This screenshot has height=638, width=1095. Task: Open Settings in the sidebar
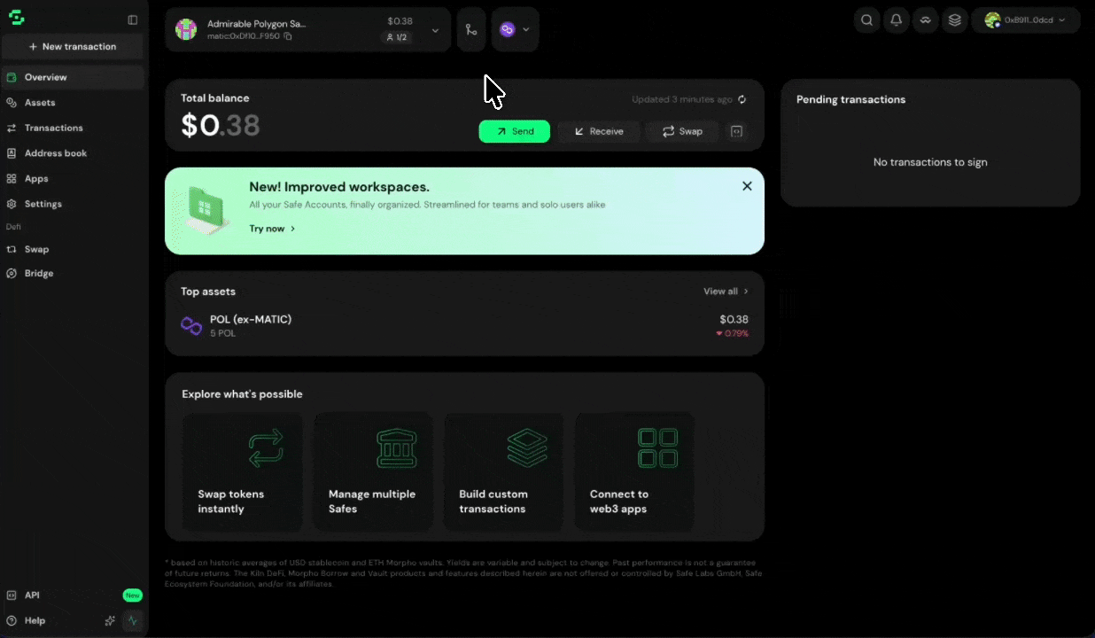73,204
